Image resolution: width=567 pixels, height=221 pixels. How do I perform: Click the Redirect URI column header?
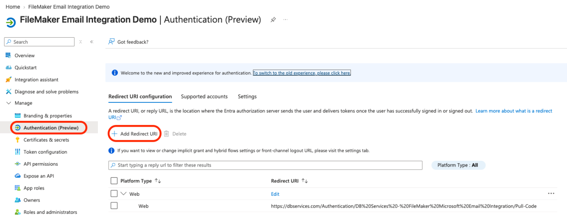pyautogui.click(x=285, y=181)
